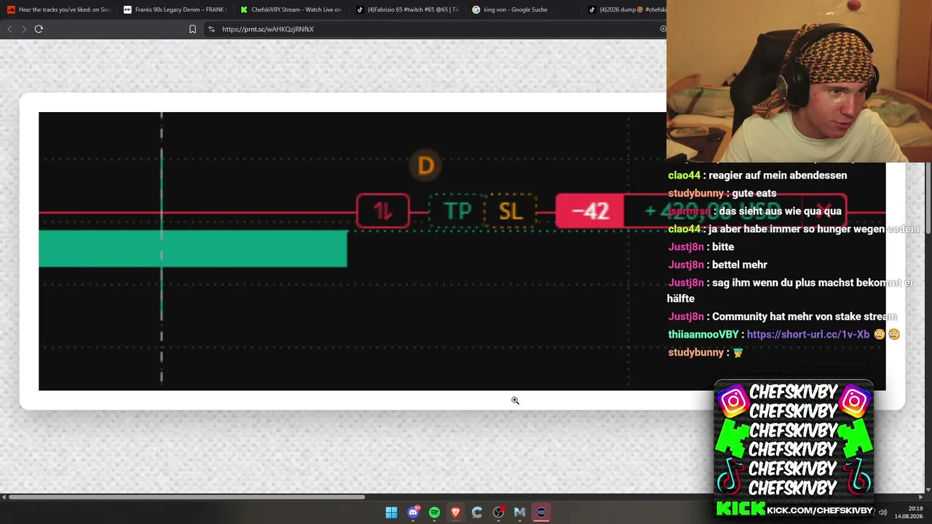Click the green candle bar in the screenshot
The height and width of the screenshot is (524, 932).
(x=193, y=249)
